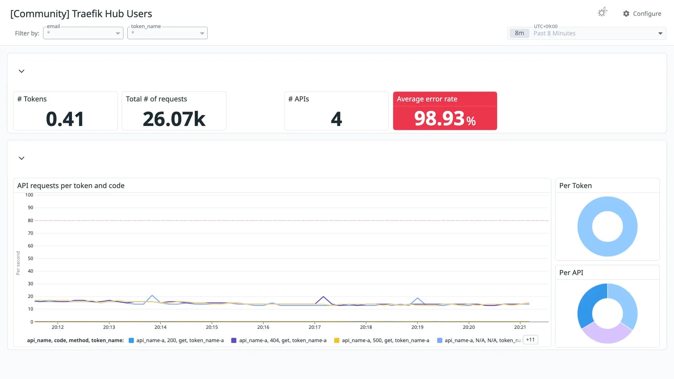Open the token_name filter dropdown
674x379 pixels.
[x=167, y=33]
